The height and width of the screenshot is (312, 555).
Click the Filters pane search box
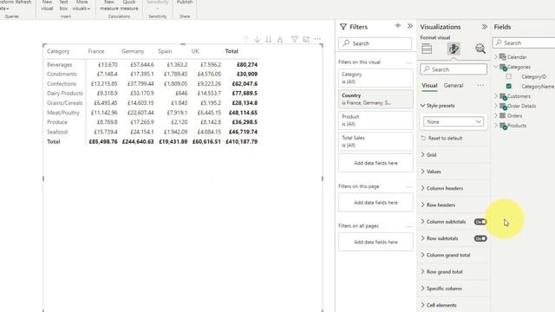375,43
